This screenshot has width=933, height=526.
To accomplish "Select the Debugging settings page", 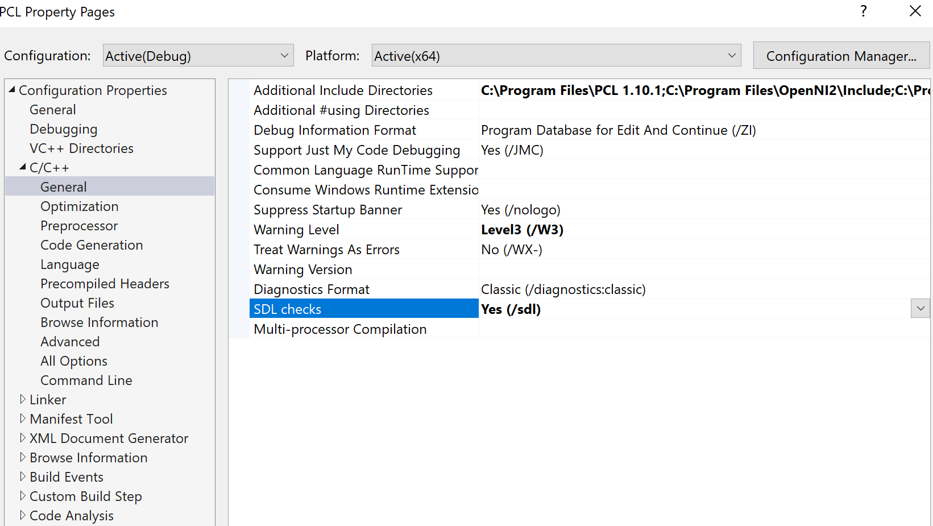I will [63, 129].
